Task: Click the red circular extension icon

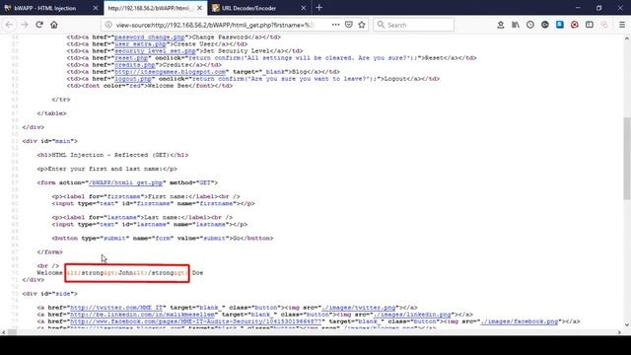Action: click(575, 25)
